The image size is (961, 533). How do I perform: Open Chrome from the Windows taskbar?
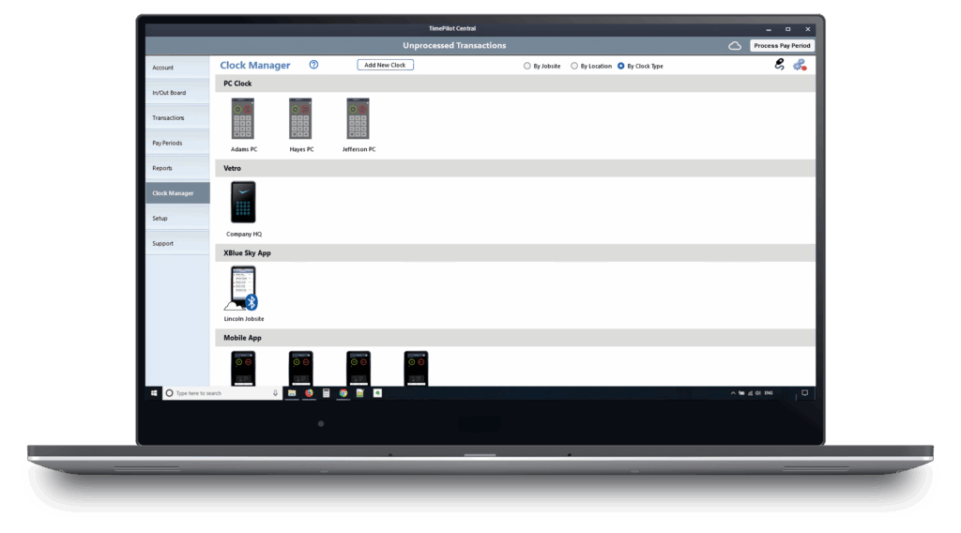pos(343,393)
